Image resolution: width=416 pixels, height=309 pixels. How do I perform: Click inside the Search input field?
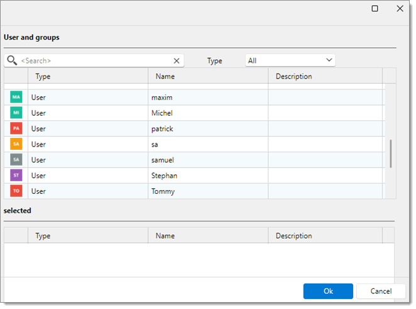pos(94,61)
